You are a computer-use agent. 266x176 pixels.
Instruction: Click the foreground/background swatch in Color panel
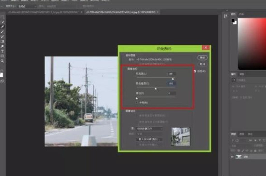234,22
